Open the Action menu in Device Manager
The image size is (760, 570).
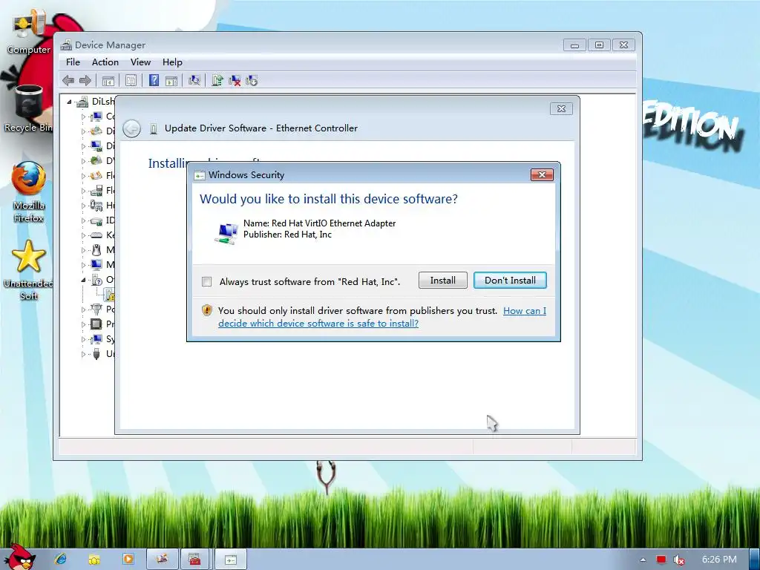[x=105, y=62]
